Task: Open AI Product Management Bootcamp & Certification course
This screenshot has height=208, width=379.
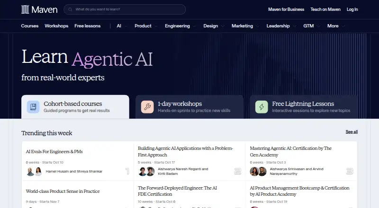Action: tap(299, 191)
